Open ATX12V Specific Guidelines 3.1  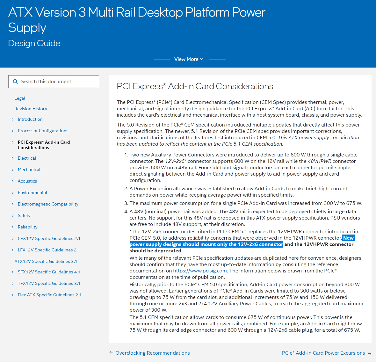pos(46,262)
